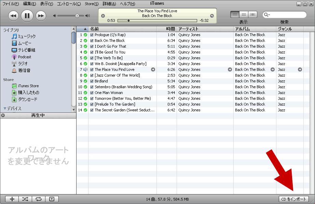Open the ヘルプ(H) menu

click(127, 4)
